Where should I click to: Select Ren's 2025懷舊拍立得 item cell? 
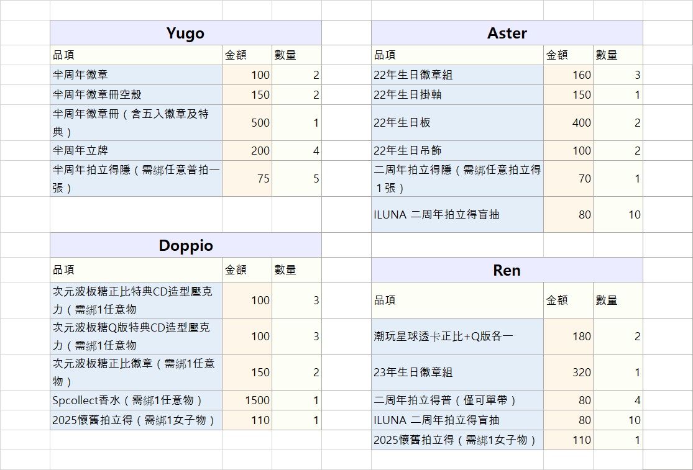[x=457, y=440]
